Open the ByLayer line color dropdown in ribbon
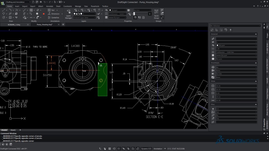Image resolution: width=269 pixels, height=151 pixels. tap(117, 10)
